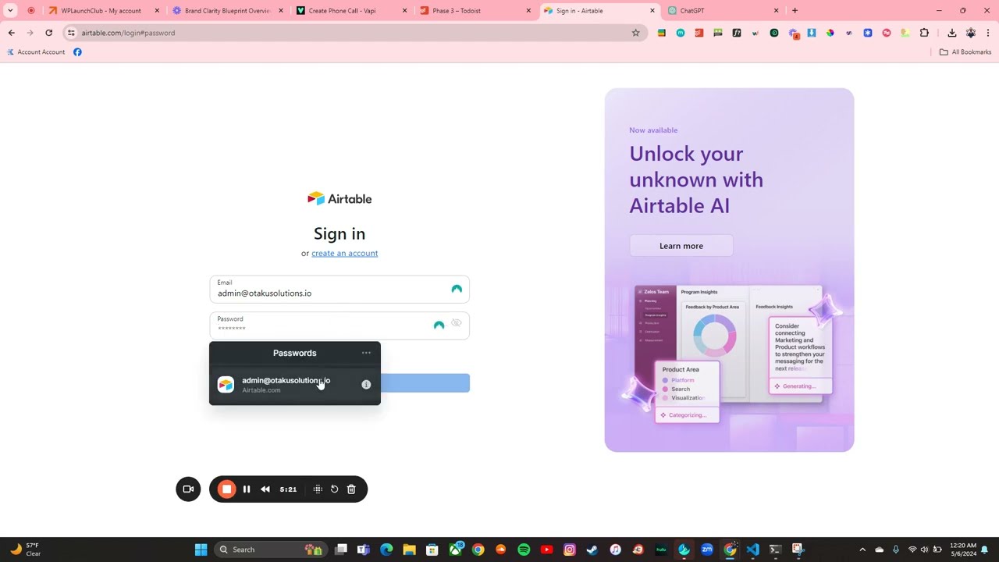The height and width of the screenshot is (562, 999).
Task: Click the Learn more button
Action: [x=681, y=246]
